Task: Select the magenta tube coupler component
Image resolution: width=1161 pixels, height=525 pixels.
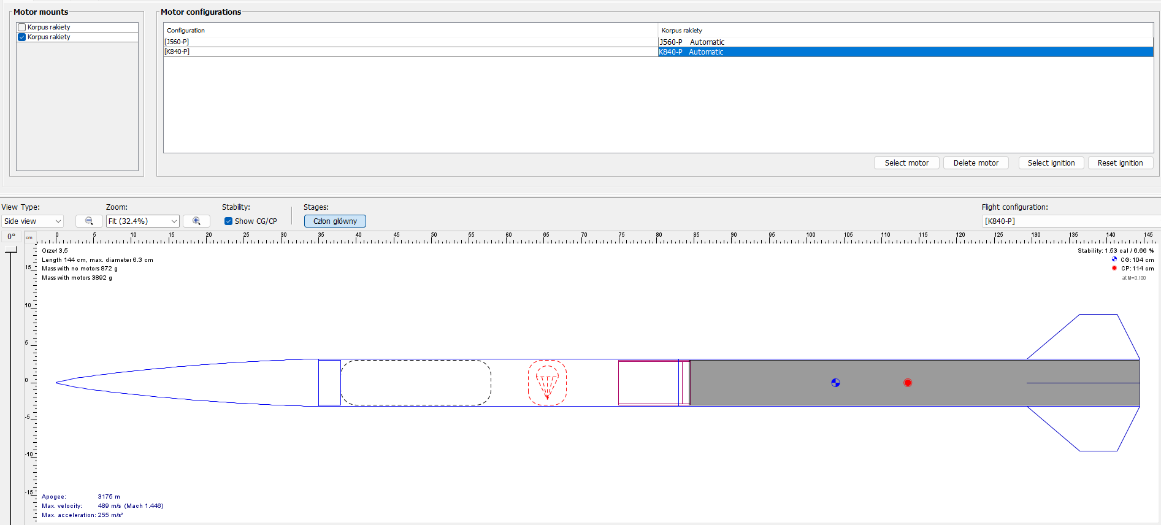Action: tap(648, 383)
